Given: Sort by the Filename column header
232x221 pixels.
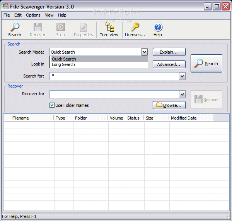Looking at the screenshot, I should coord(29,118).
